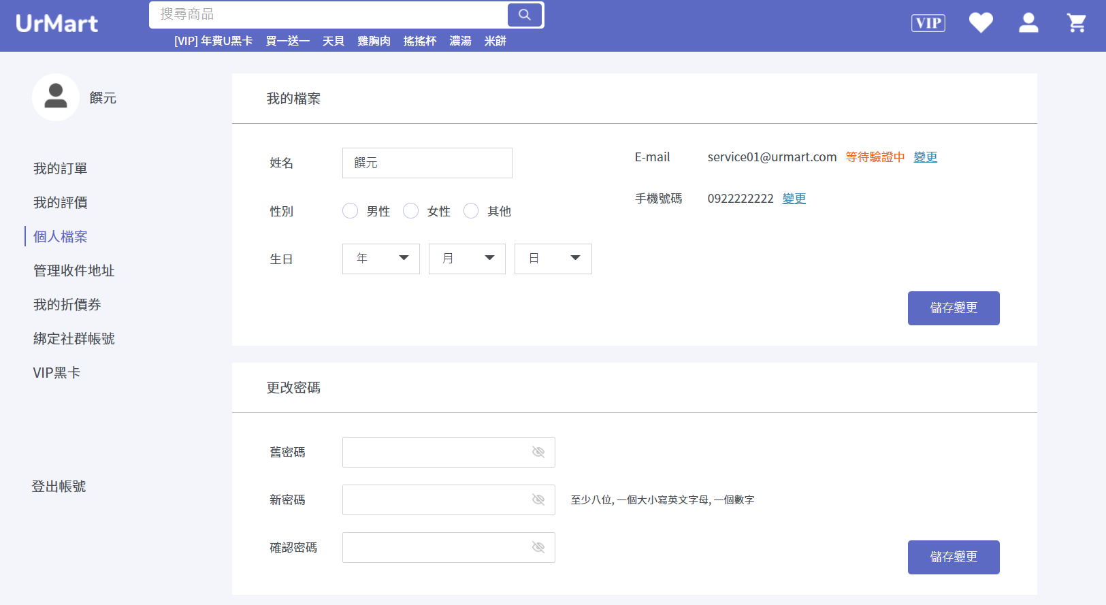
Task: Toggle visibility of 舊密碼 field
Action: coord(538,453)
